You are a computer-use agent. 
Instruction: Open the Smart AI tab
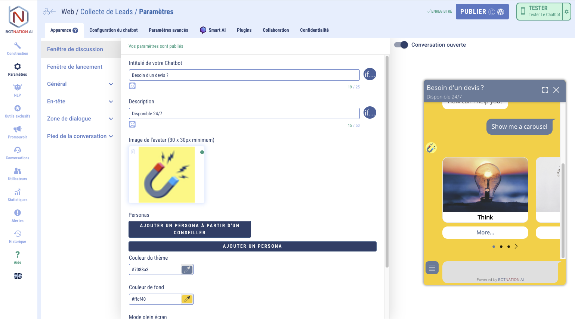(x=213, y=30)
